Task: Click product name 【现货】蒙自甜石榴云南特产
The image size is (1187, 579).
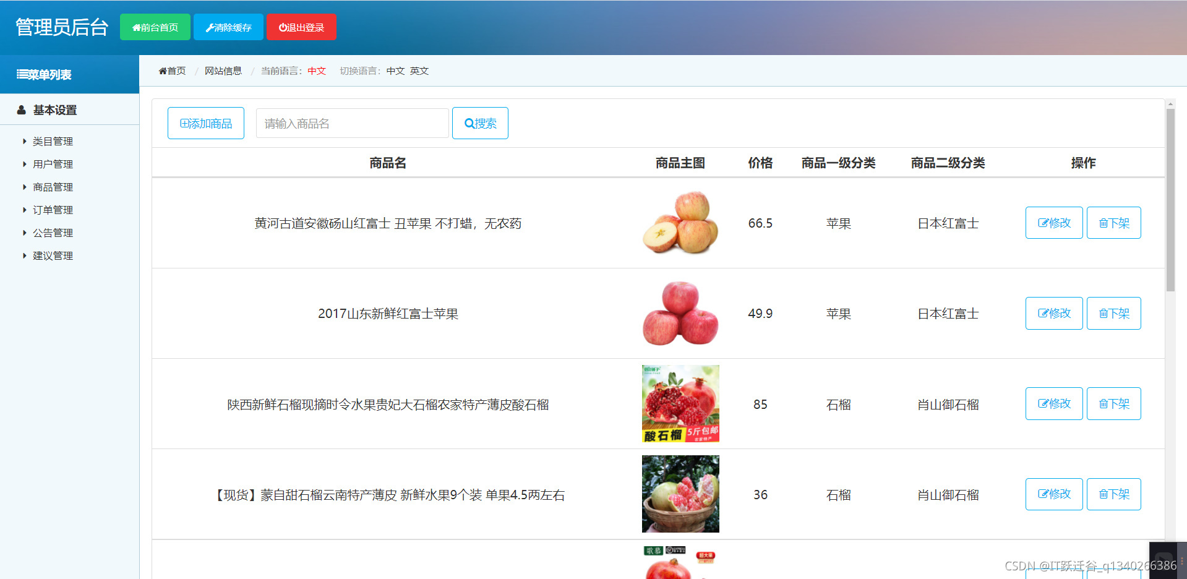Action: [388, 495]
